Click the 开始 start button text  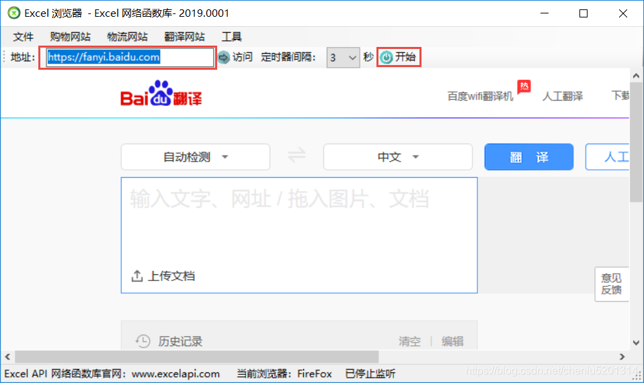pos(405,57)
